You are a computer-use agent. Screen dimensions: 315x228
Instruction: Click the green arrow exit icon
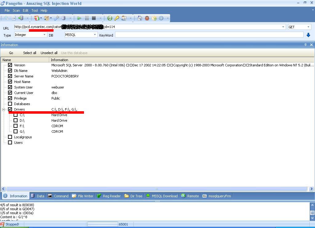coord(21,18)
